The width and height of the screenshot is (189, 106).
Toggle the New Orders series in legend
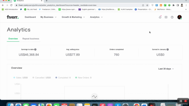point(83,78)
